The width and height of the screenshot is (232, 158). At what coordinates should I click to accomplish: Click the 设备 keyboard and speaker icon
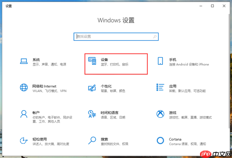click(x=92, y=61)
